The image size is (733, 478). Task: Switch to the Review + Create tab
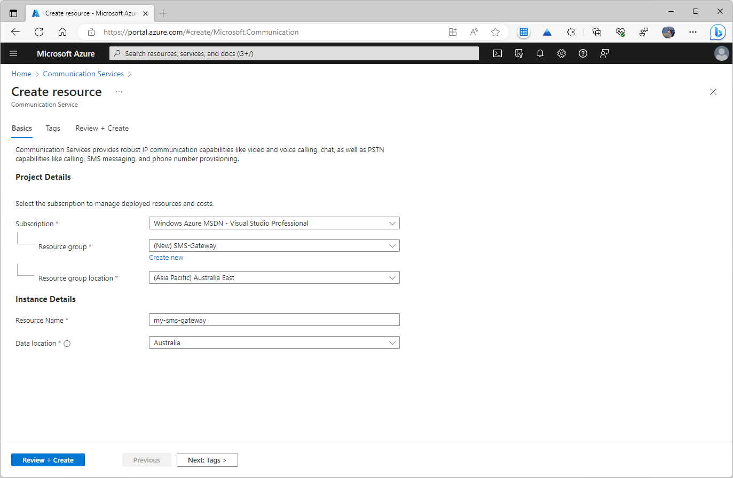click(102, 129)
